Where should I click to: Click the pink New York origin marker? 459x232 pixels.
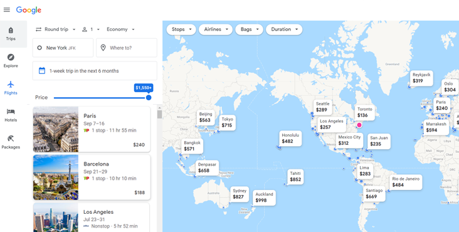(359, 125)
